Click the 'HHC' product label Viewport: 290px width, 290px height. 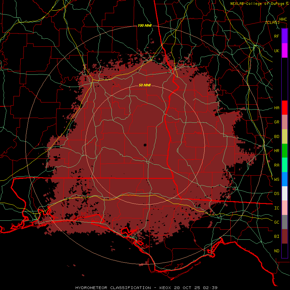coord(283,19)
